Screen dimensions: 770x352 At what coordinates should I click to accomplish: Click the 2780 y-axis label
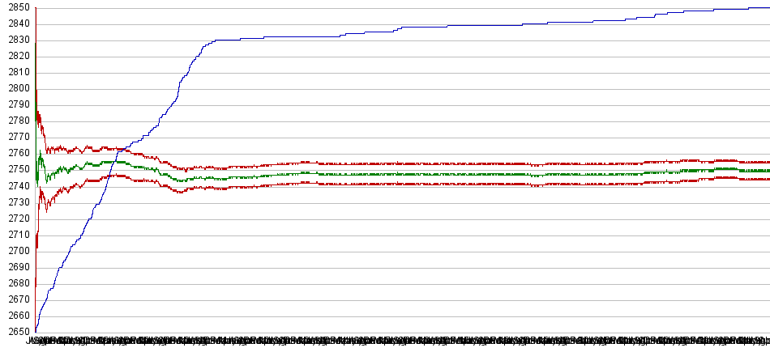[16, 121]
